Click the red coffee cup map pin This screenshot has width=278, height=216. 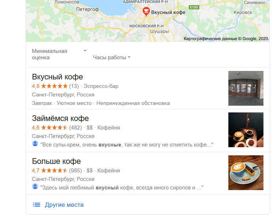[146, 11]
